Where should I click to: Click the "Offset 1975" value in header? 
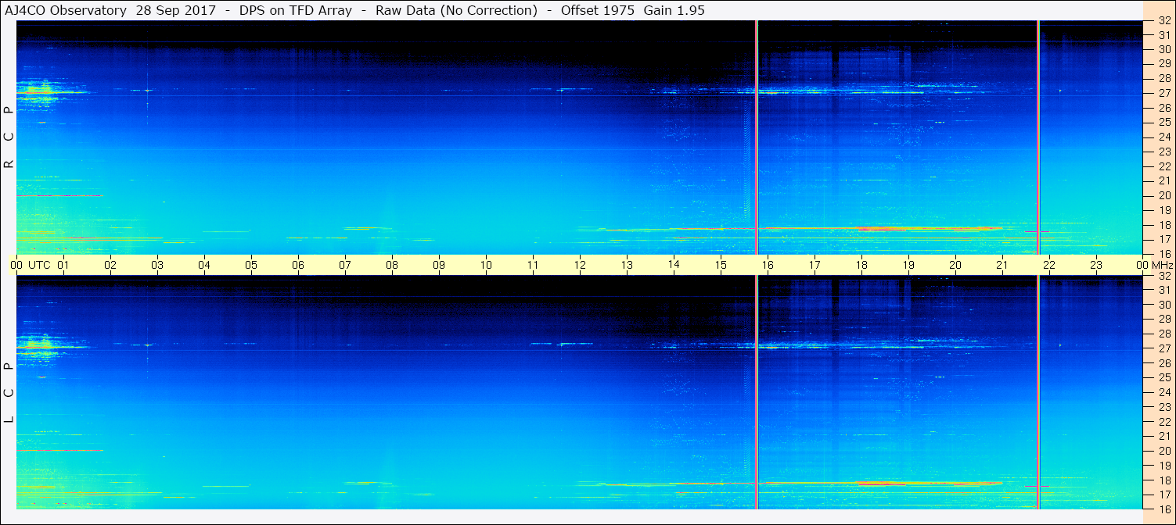click(597, 10)
